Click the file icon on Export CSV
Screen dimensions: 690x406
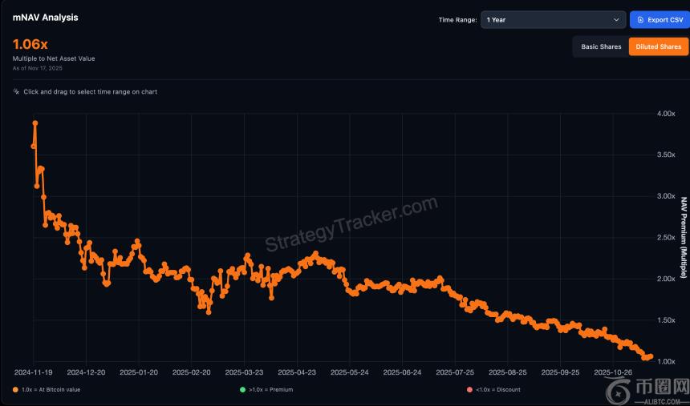(x=640, y=19)
